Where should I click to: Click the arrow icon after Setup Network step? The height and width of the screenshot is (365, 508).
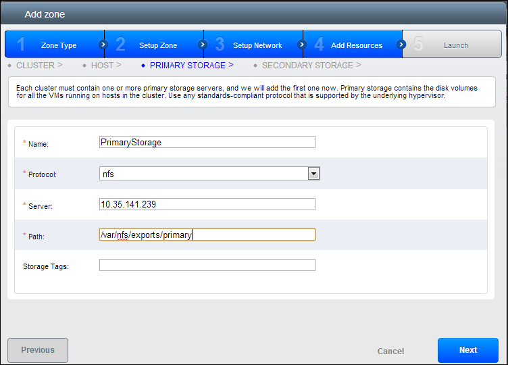301,45
